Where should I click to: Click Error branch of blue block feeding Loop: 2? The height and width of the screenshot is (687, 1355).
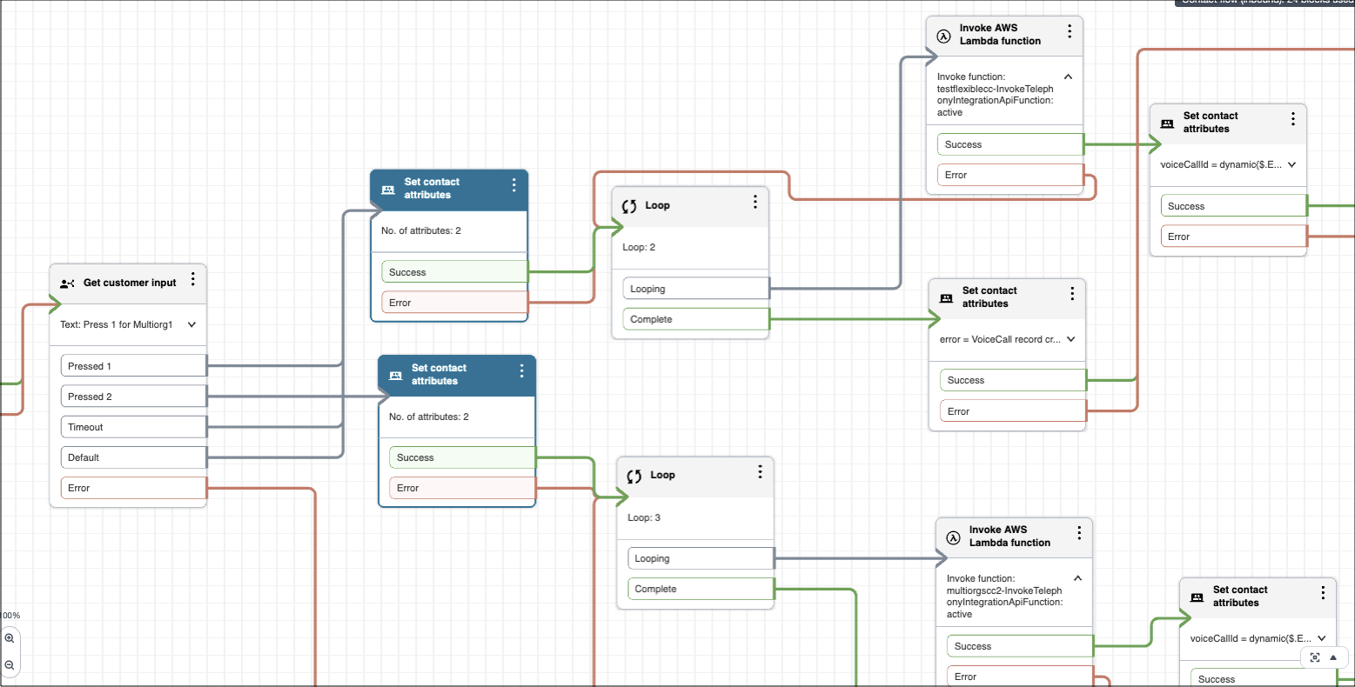pyautogui.click(x=454, y=303)
